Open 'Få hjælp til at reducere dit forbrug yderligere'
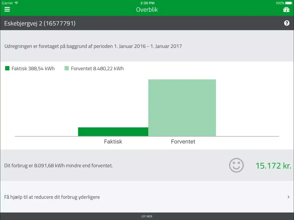Screen dimensions: 294x220 coord(147,197)
